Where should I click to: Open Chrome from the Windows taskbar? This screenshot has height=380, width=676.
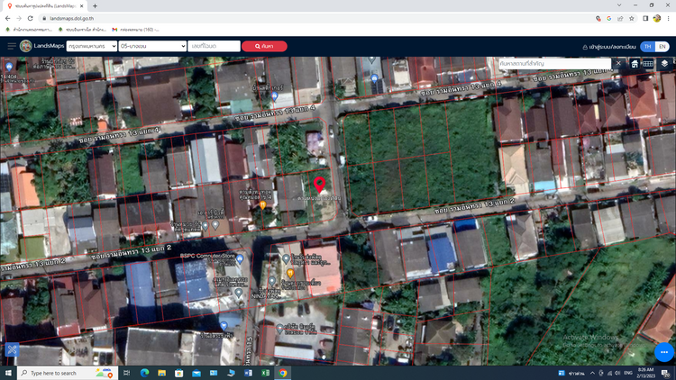pos(283,373)
